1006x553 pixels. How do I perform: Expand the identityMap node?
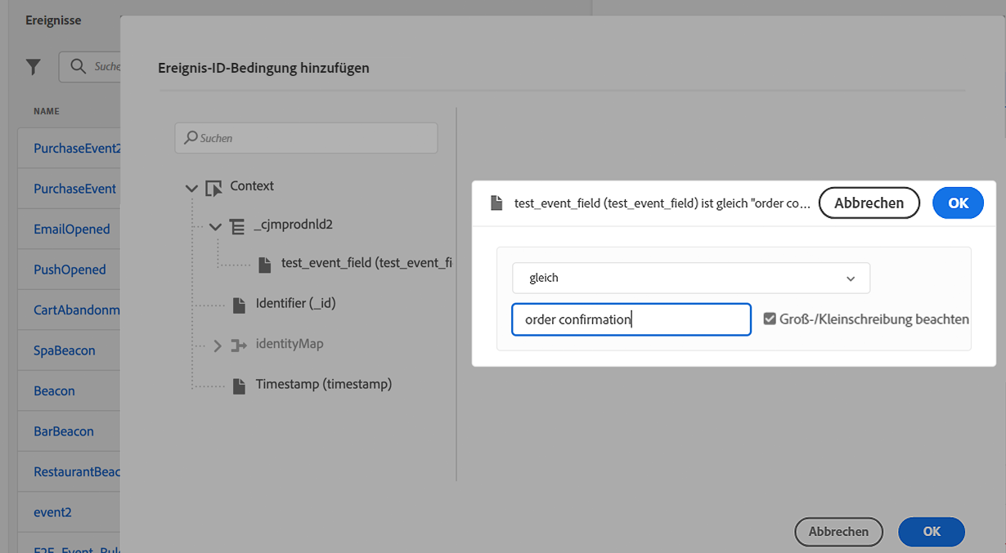pyautogui.click(x=218, y=346)
